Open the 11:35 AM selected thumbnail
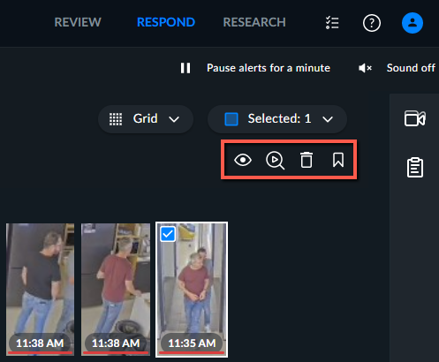The height and width of the screenshot is (362, 439). (192, 290)
